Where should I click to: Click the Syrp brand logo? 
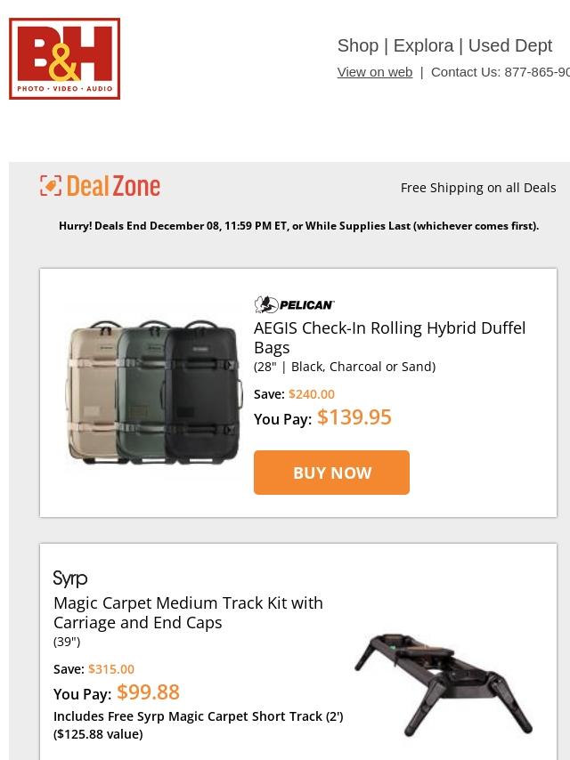point(70,578)
